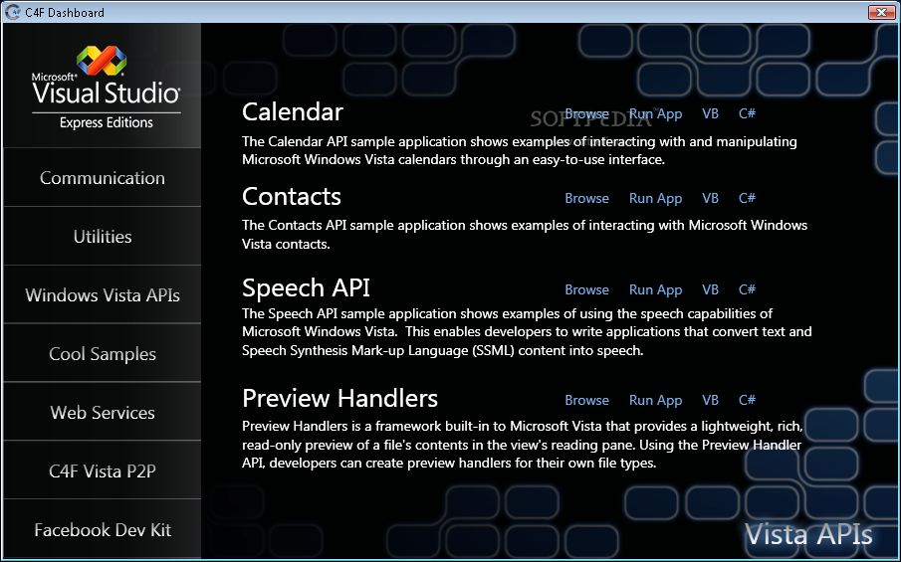Open the Utilities section
Viewport: 901px width, 562px height.
[103, 236]
